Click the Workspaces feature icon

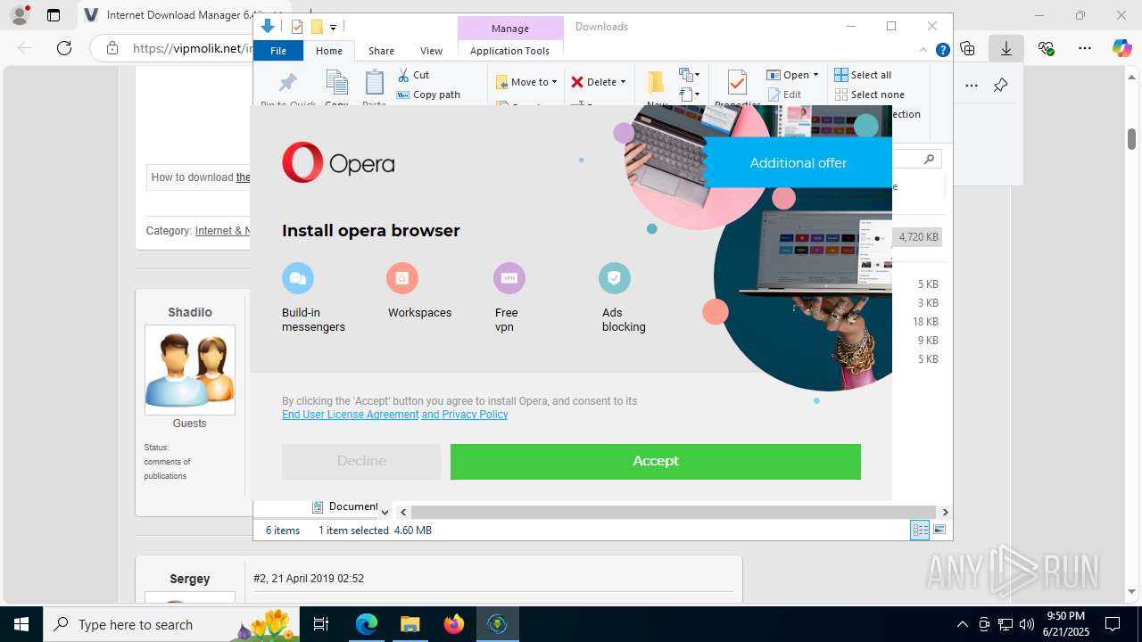402,278
